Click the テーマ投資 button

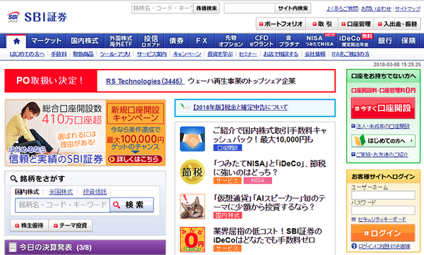70,225
